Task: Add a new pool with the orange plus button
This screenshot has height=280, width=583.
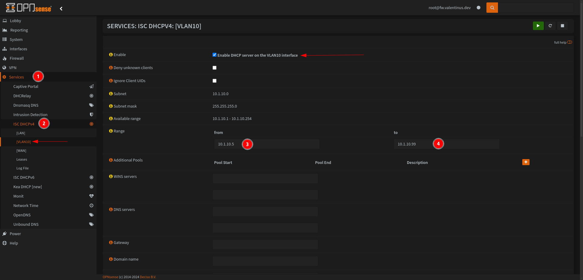Action: (526, 162)
